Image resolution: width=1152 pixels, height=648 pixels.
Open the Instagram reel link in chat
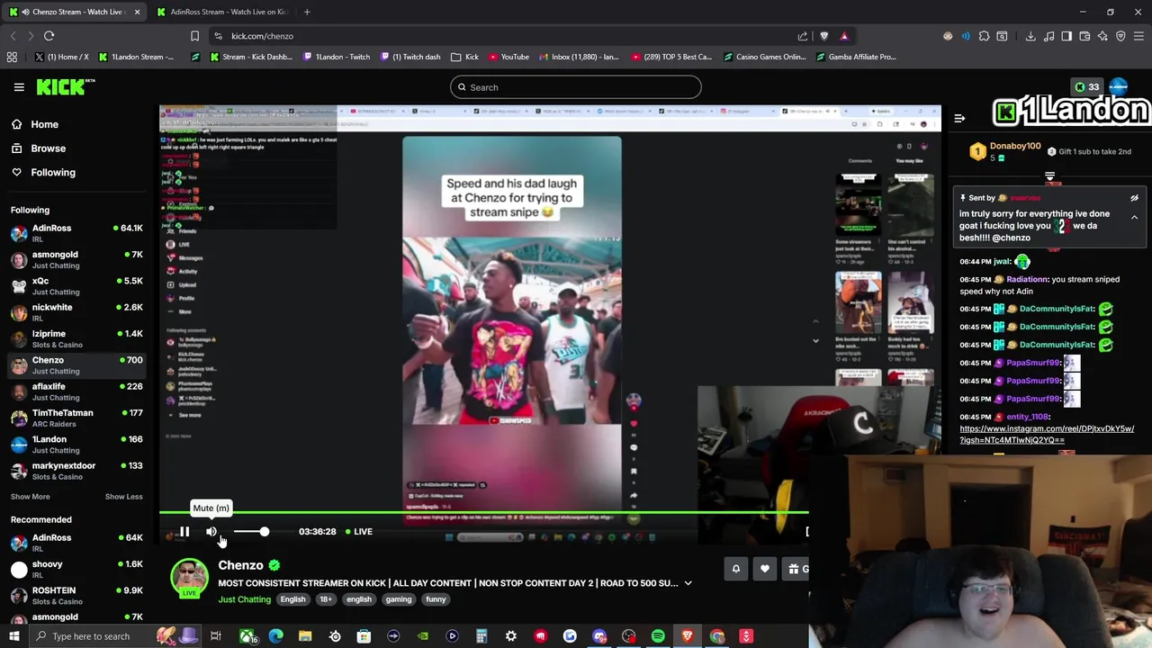point(1047,435)
